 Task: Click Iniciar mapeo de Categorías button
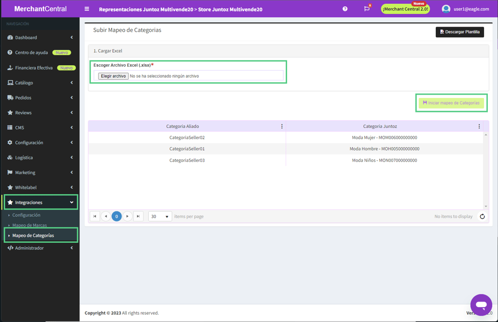click(x=451, y=103)
